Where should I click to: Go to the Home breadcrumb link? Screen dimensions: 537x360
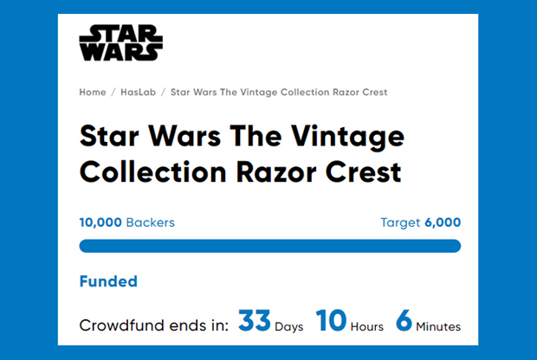93,92
